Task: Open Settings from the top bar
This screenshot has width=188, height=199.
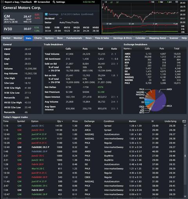Action: click(x=60, y=2)
